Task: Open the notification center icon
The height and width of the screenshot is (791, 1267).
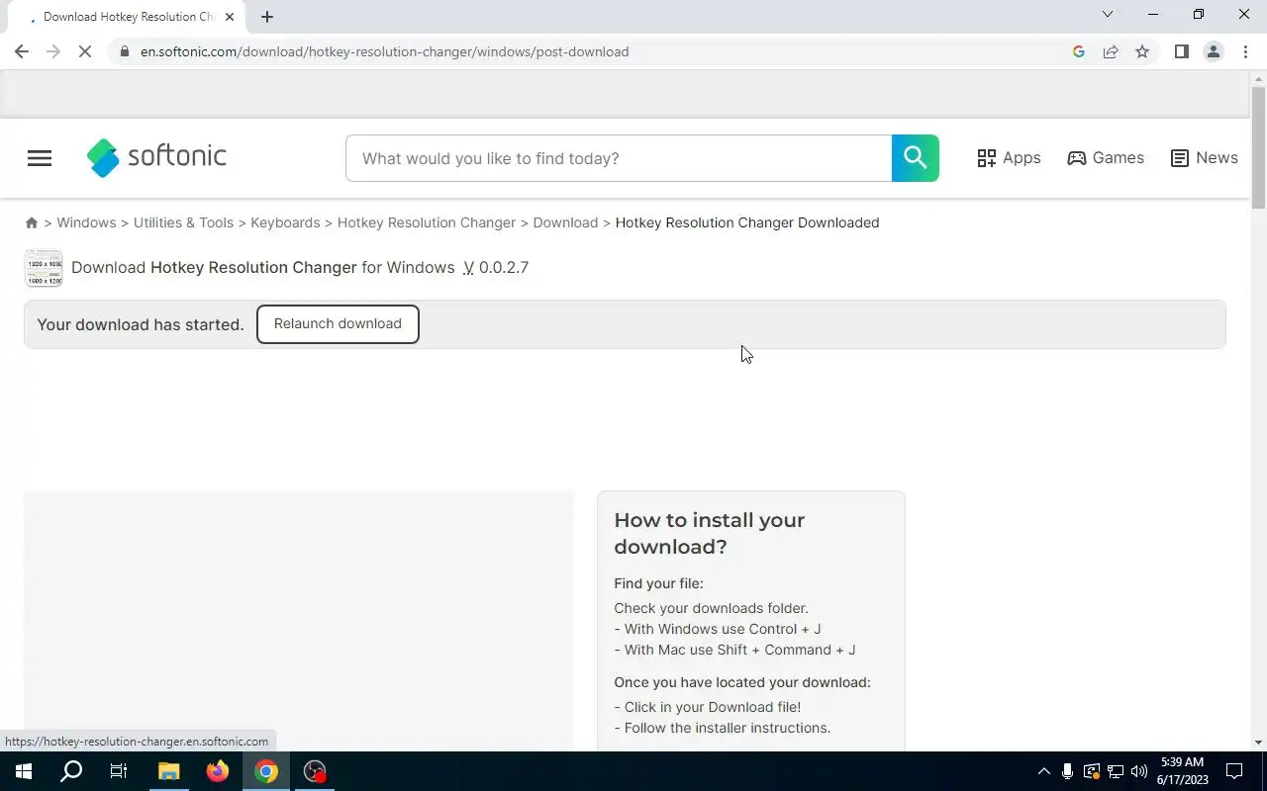Action: pos(1234,771)
